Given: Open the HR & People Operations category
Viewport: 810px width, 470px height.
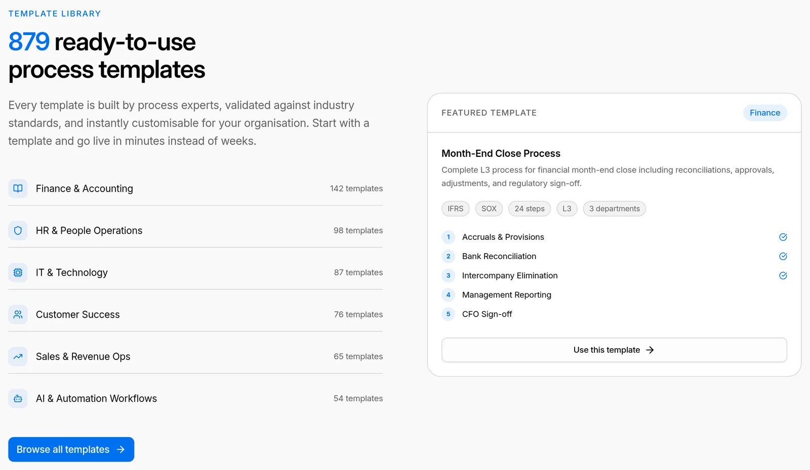Looking at the screenshot, I should (x=195, y=230).
